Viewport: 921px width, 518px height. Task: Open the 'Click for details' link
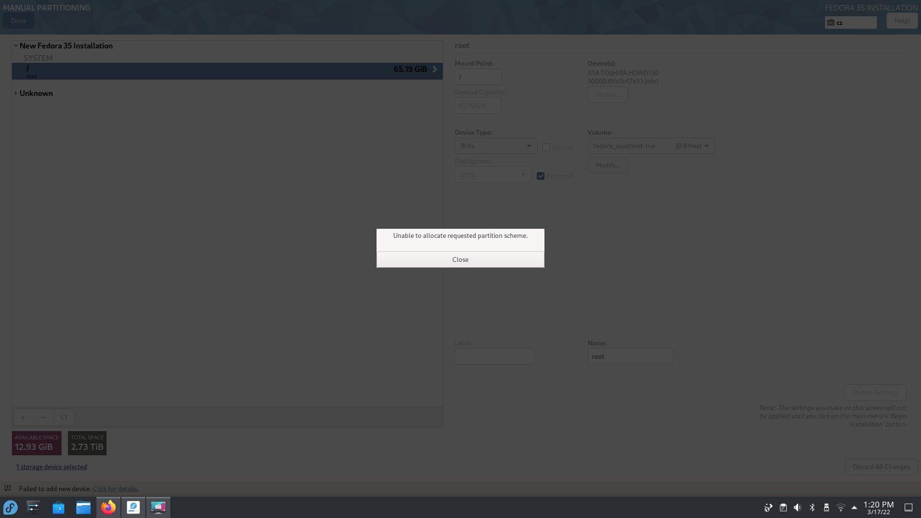116,489
